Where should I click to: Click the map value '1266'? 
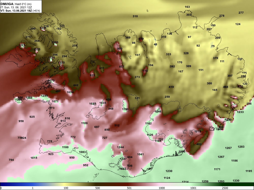click(x=29, y=98)
